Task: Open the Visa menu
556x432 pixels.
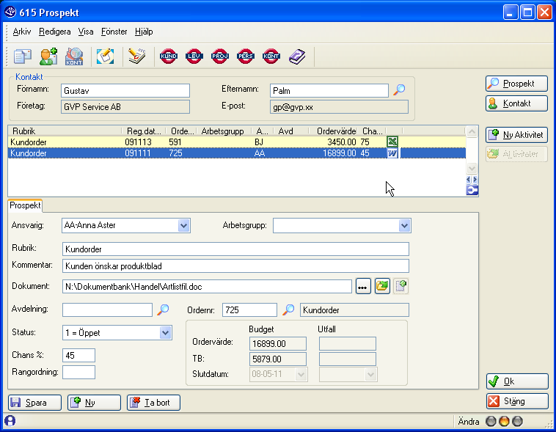Action: [86, 32]
